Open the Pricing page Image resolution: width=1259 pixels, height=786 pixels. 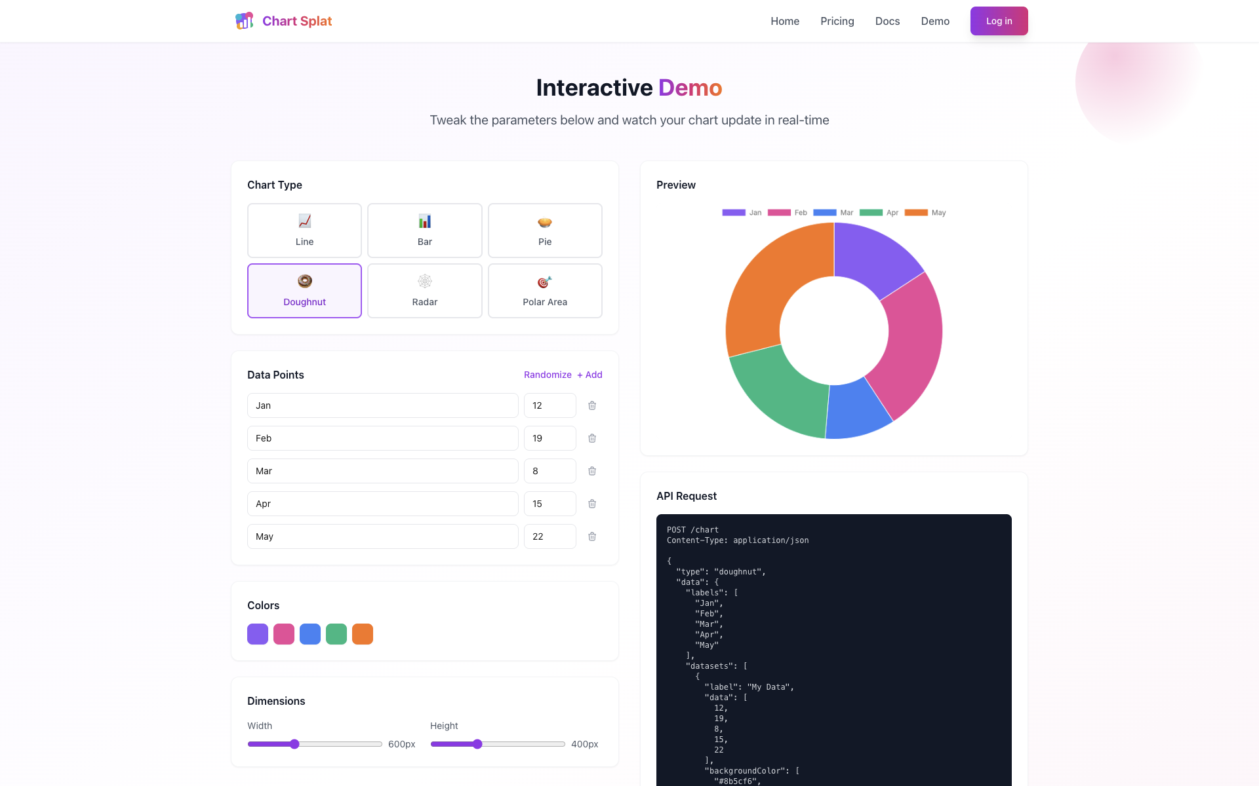point(837,21)
